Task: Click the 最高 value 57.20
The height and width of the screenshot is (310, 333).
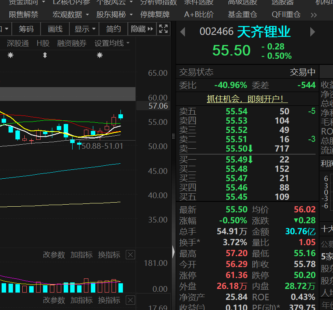Action: click(236, 253)
